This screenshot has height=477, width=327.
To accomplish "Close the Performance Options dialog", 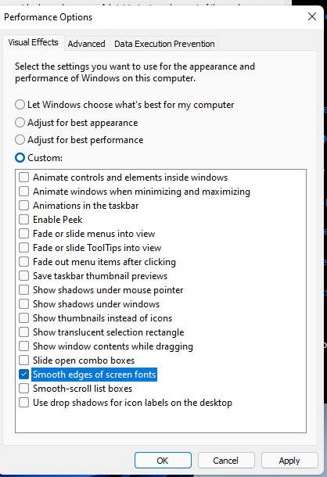I will pyautogui.click(x=312, y=16).
